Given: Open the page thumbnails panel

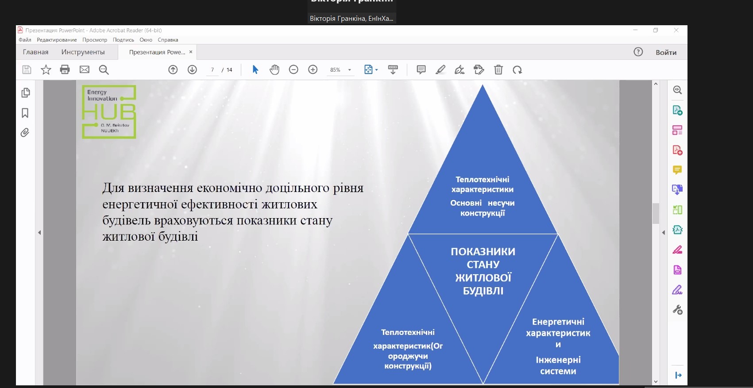Looking at the screenshot, I should tap(25, 92).
